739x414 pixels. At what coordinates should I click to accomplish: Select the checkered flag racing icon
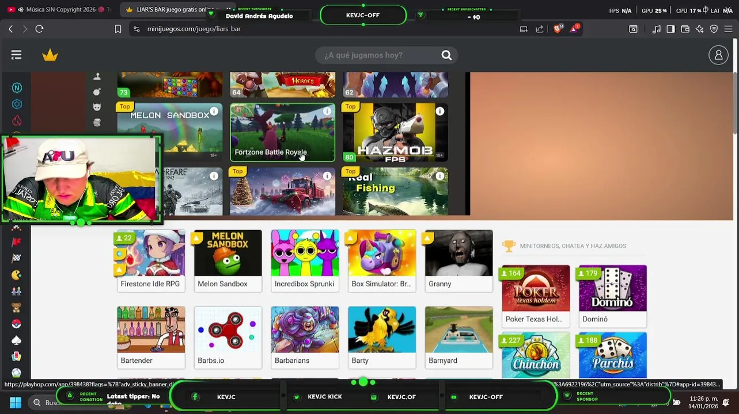(16, 258)
